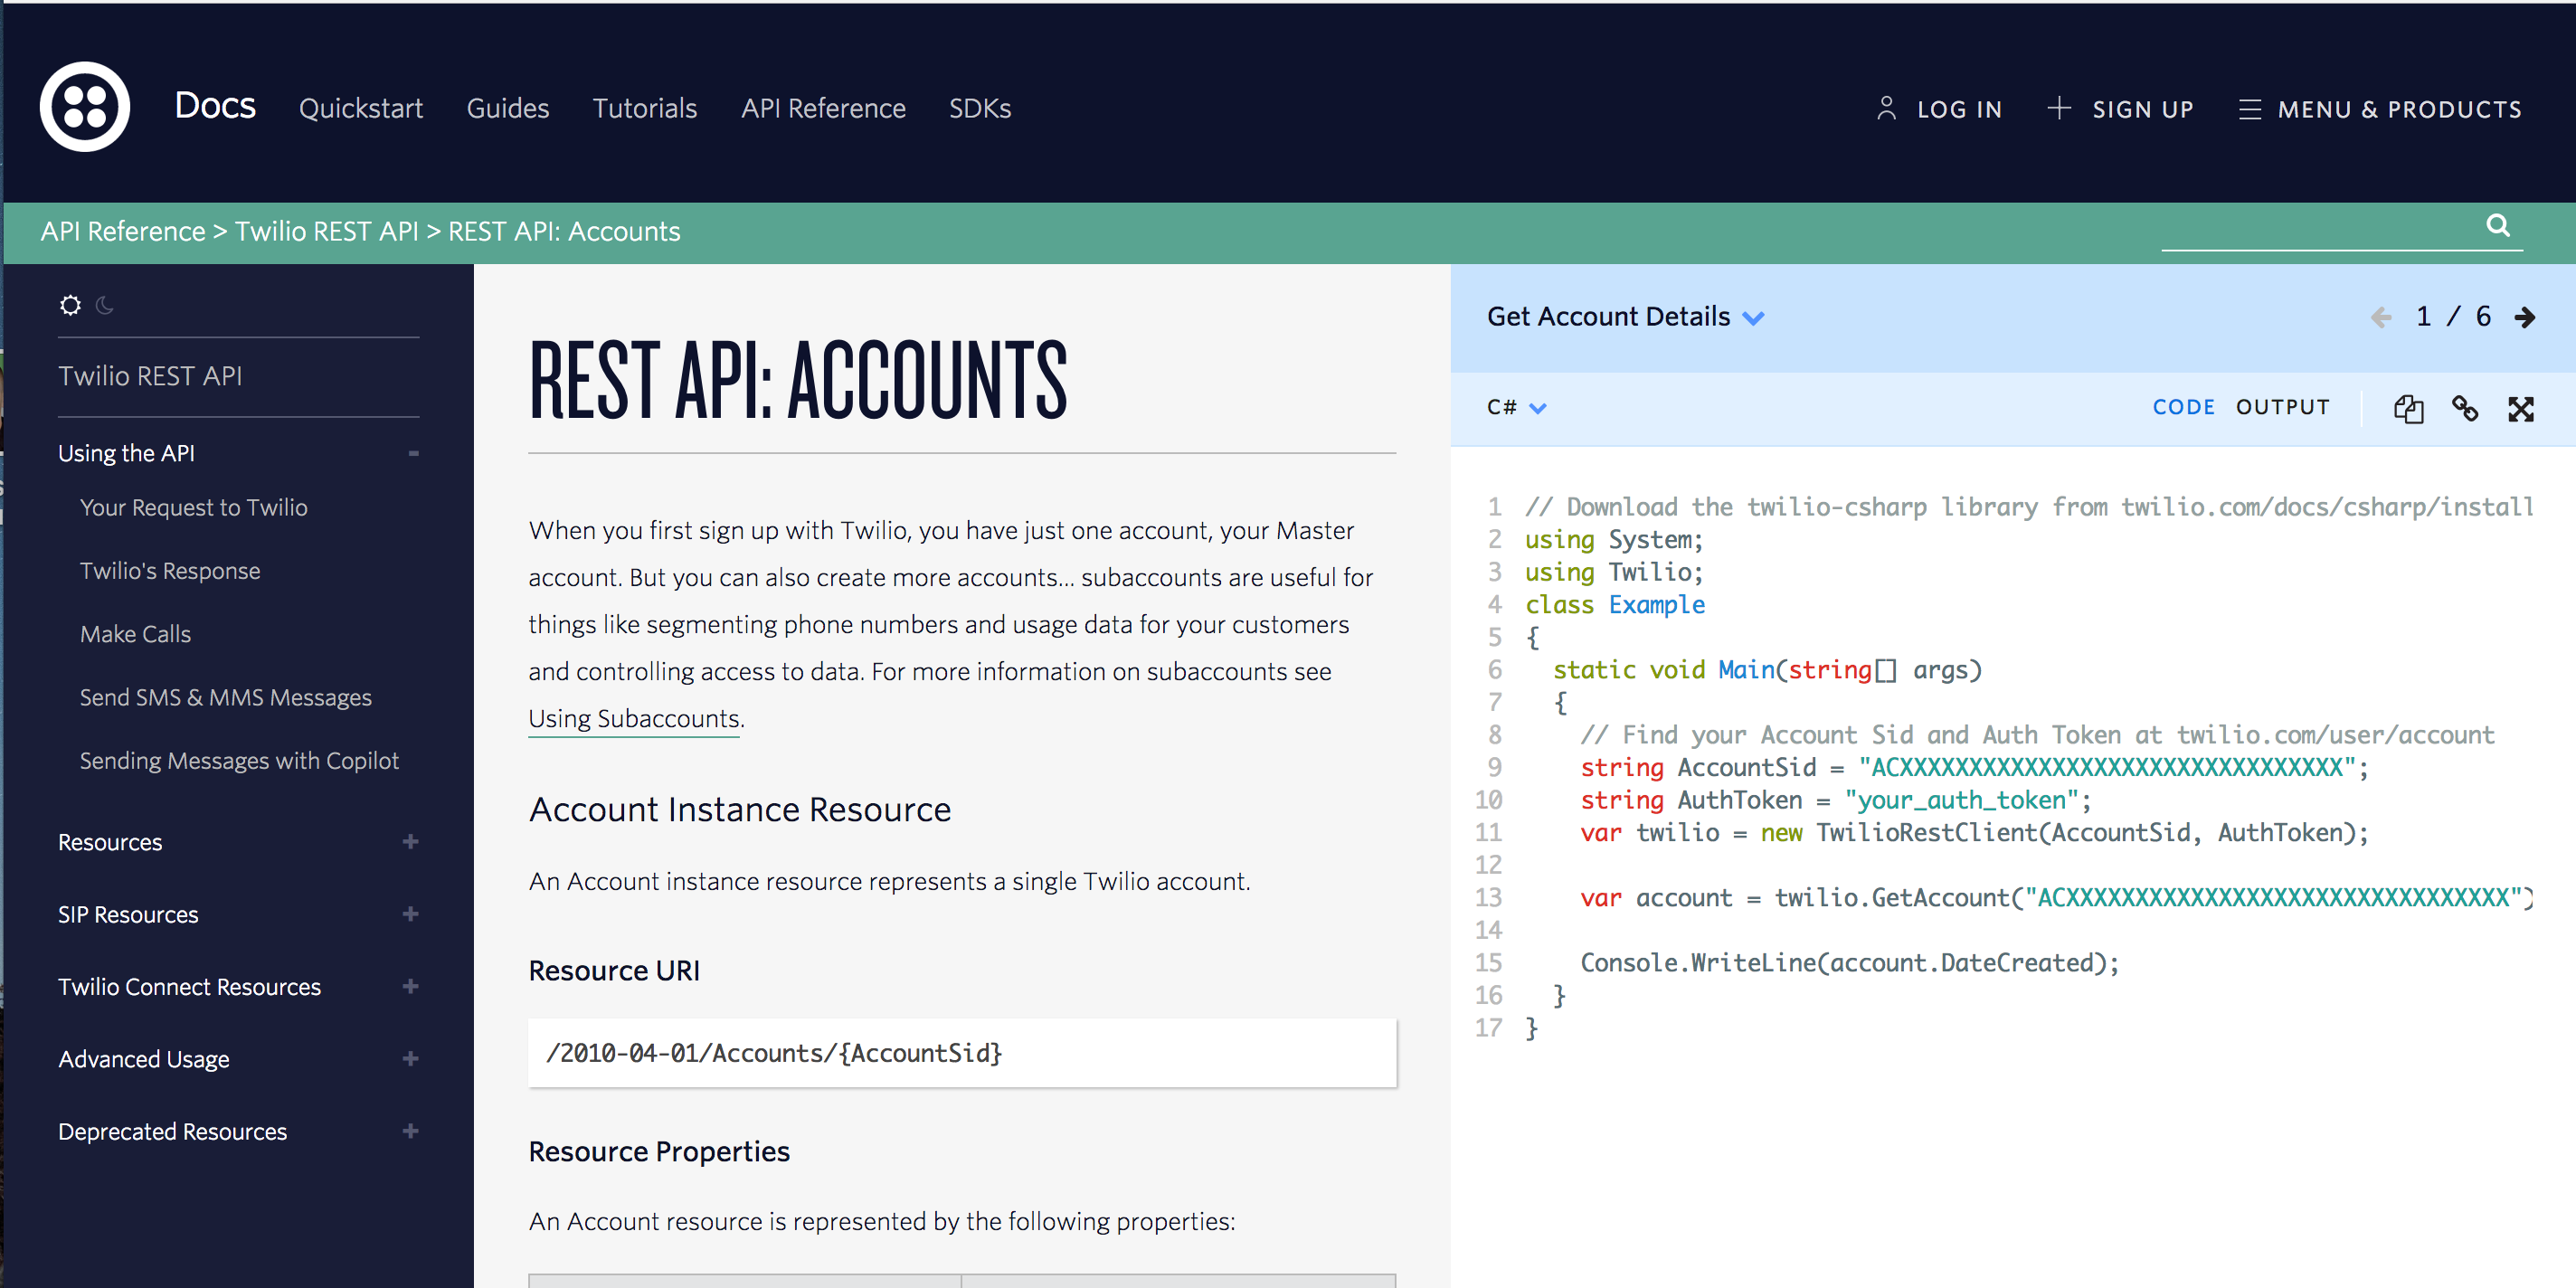Go to previous code sample arrow
This screenshot has height=1288, width=2576.
(2381, 318)
